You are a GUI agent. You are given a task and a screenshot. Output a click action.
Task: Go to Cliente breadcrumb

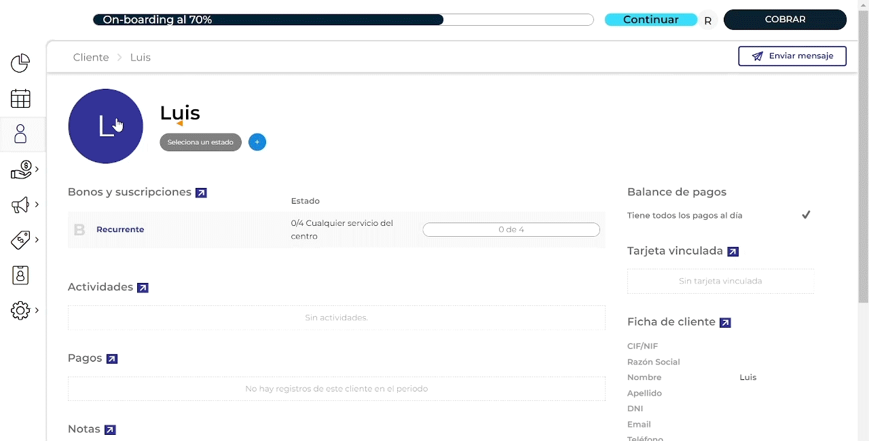point(91,58)
